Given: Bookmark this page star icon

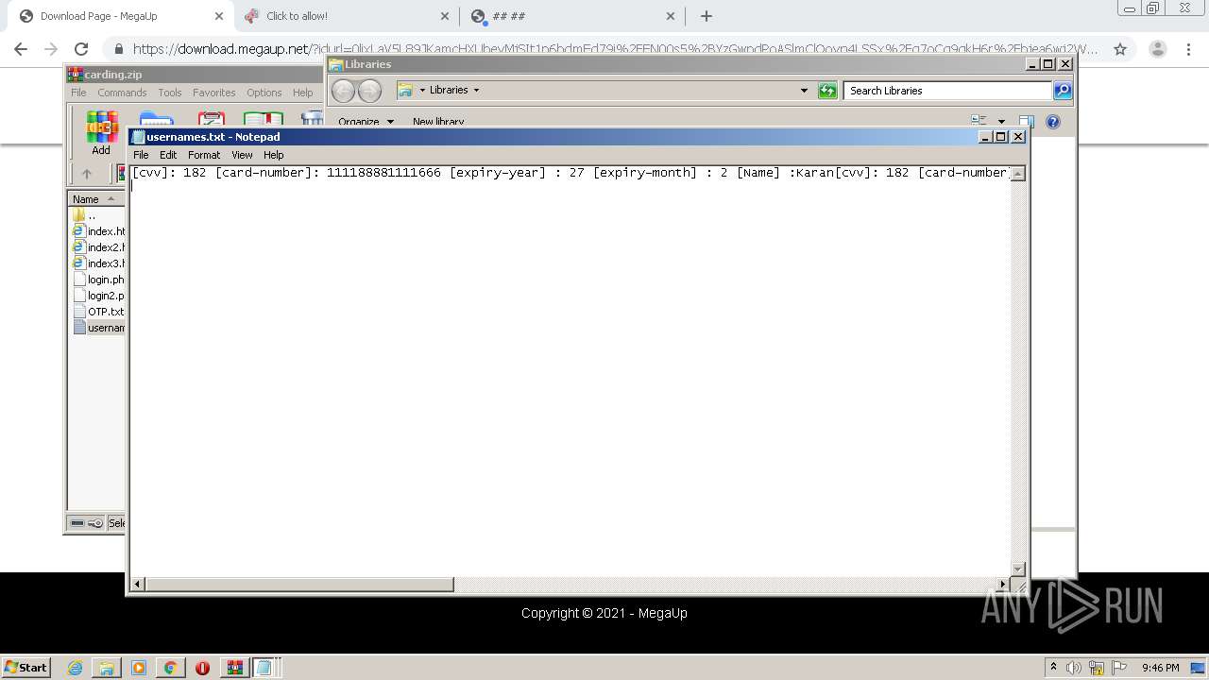Looking at the screenshot, I should tap(1120, 49).
